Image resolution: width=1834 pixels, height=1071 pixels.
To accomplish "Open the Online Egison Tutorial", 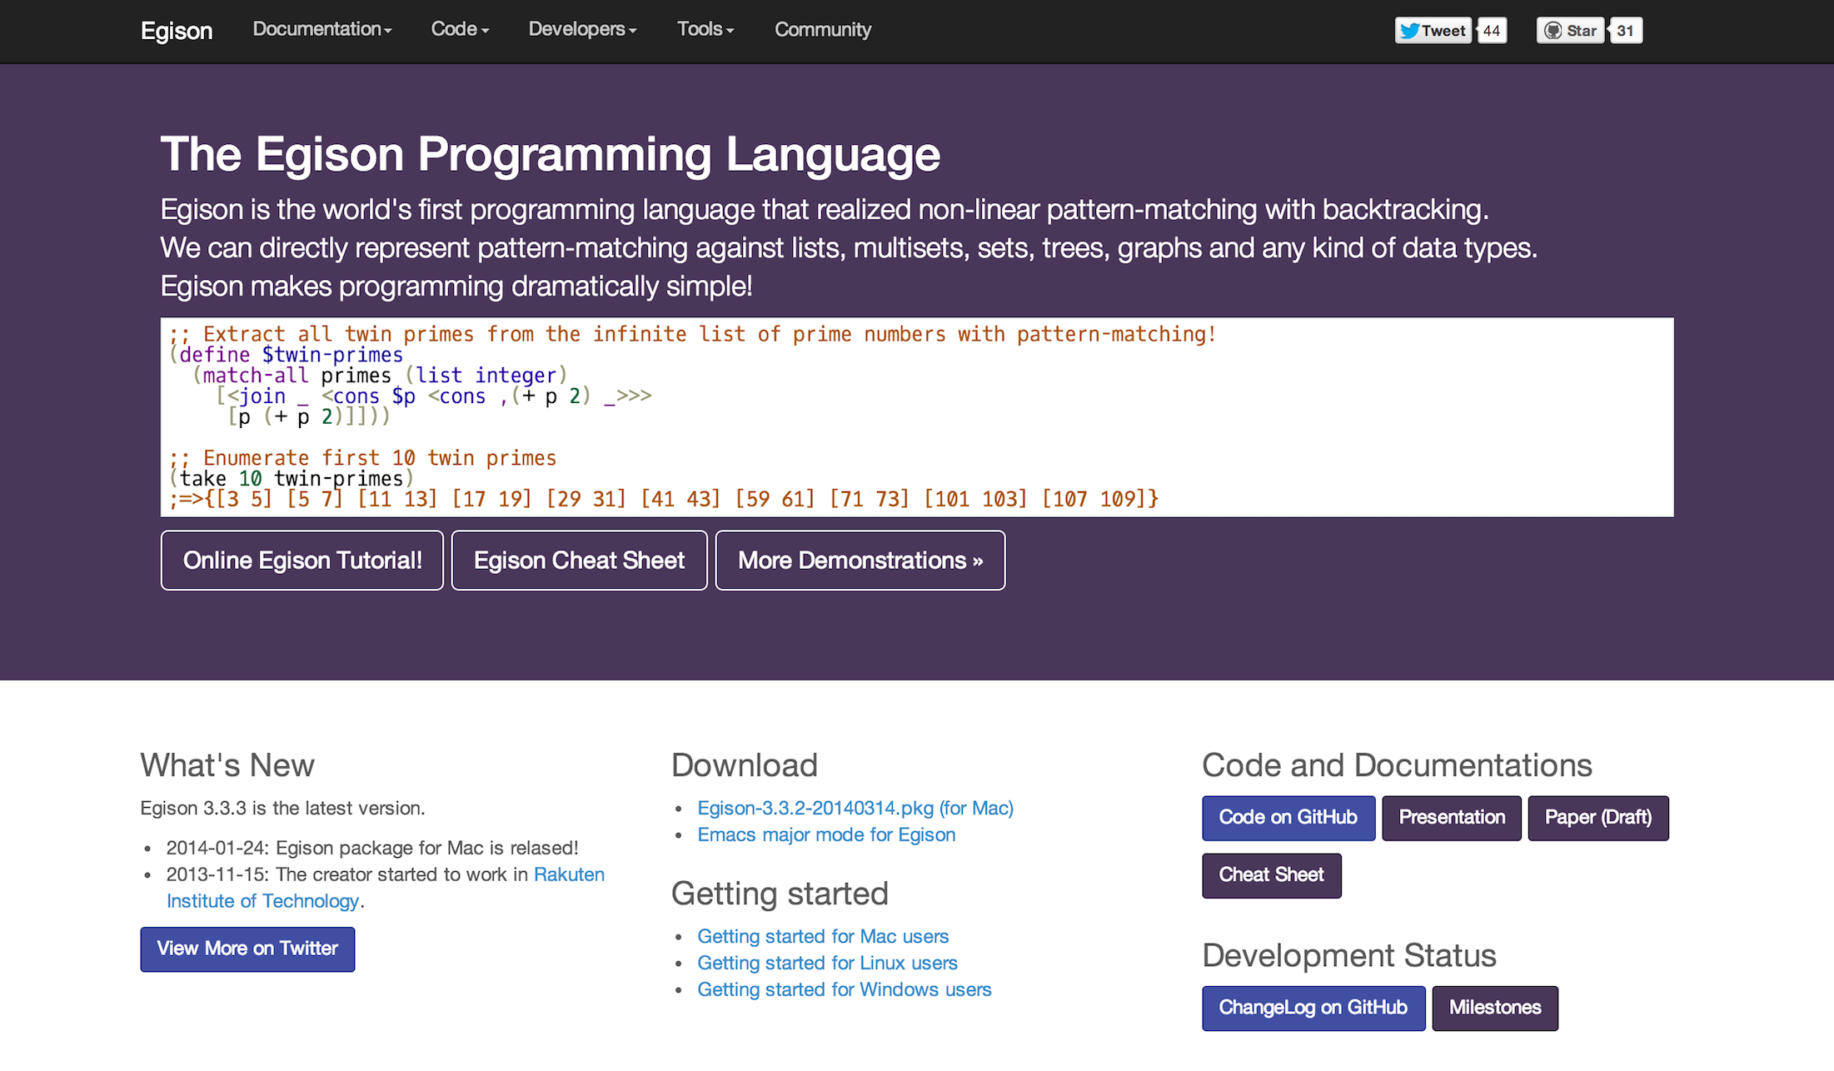I will [x=302, y=560].
